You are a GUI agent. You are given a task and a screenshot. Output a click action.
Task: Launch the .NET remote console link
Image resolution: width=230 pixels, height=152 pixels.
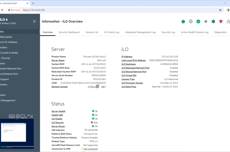click(103, 87)
